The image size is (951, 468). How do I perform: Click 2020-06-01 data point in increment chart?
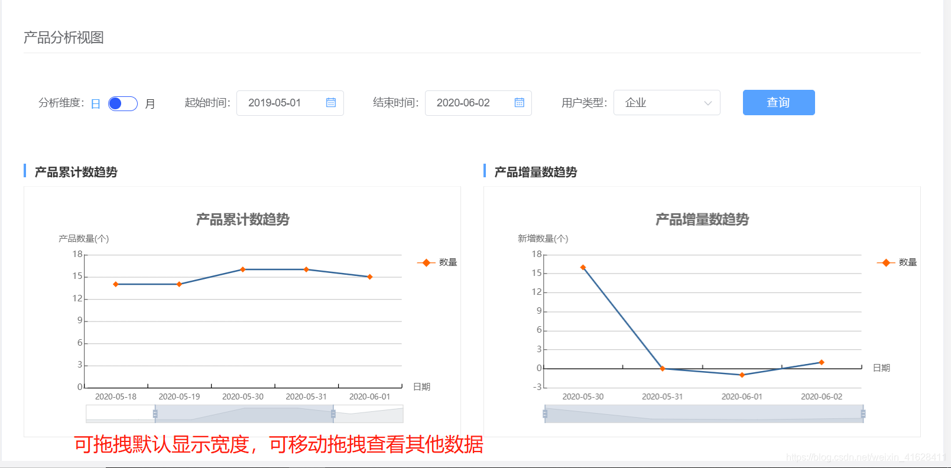click(x=742, y=375)
